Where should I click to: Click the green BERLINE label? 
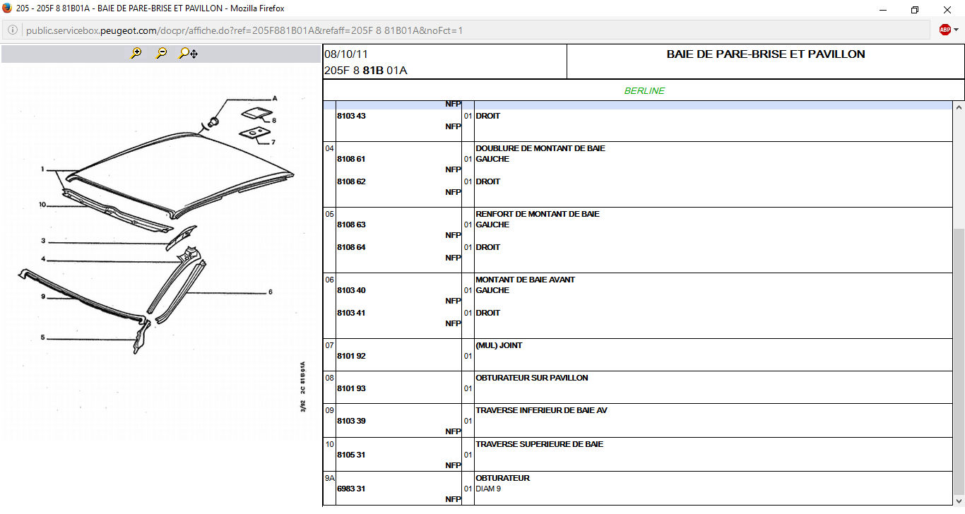click(644, 91)
